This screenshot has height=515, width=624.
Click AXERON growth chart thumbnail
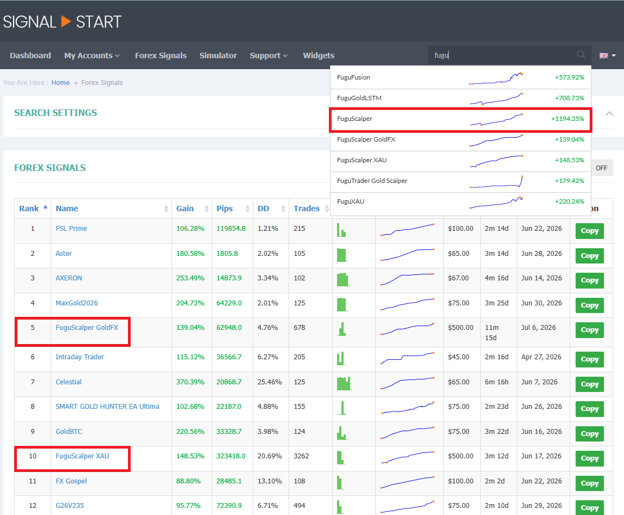407,279
